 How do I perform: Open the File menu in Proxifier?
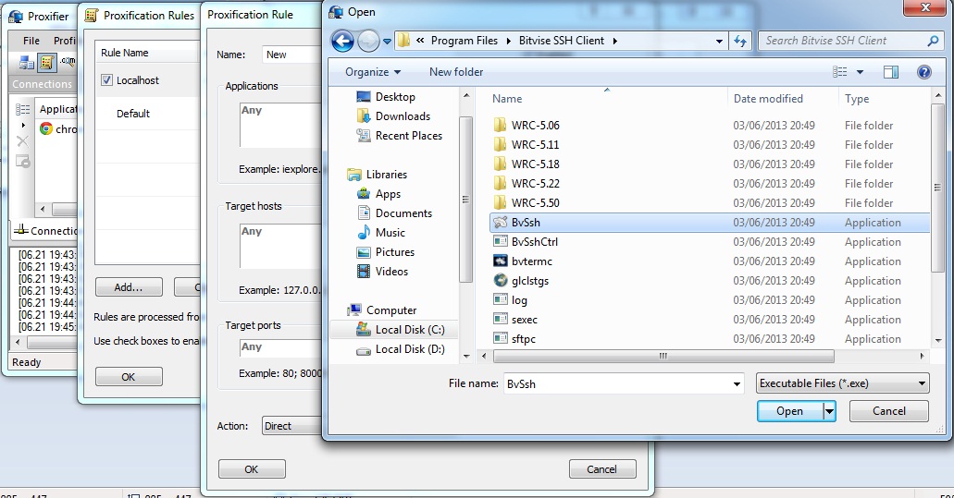(31, 41)
